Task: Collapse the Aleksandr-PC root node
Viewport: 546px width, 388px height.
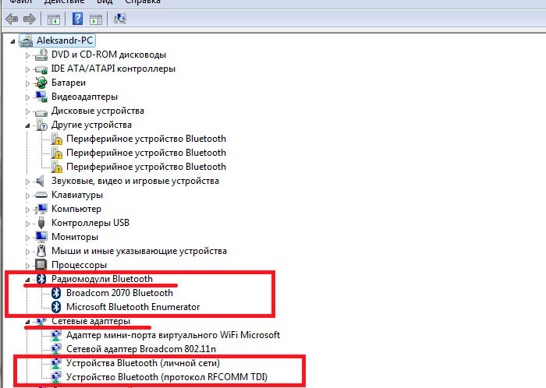Action: (x=13, y=41)
